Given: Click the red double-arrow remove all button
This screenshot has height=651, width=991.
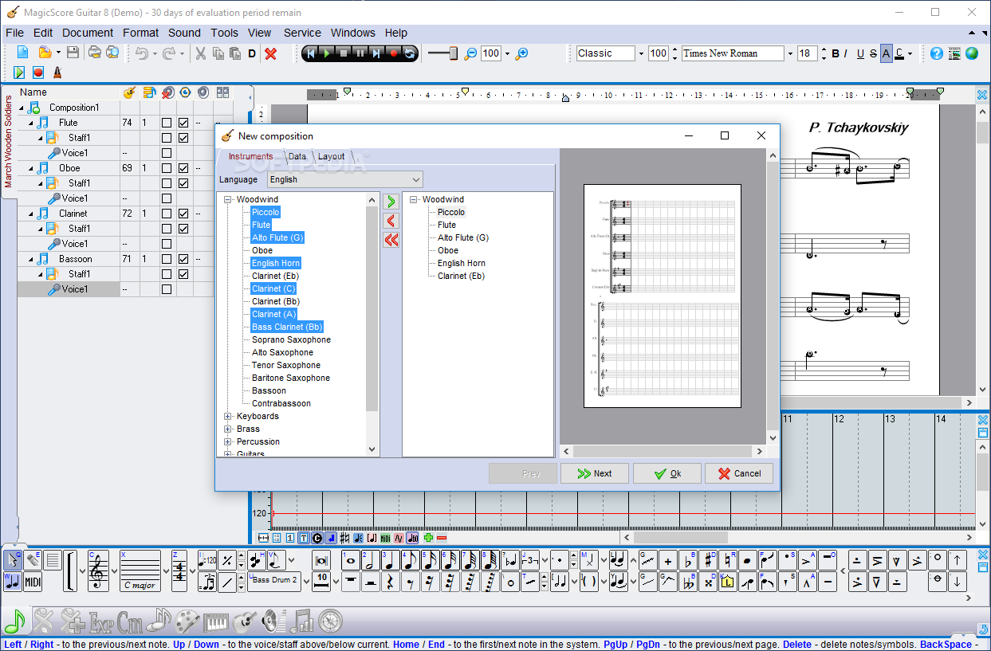Looking at the screenshot, I should (x=391, y=240).
